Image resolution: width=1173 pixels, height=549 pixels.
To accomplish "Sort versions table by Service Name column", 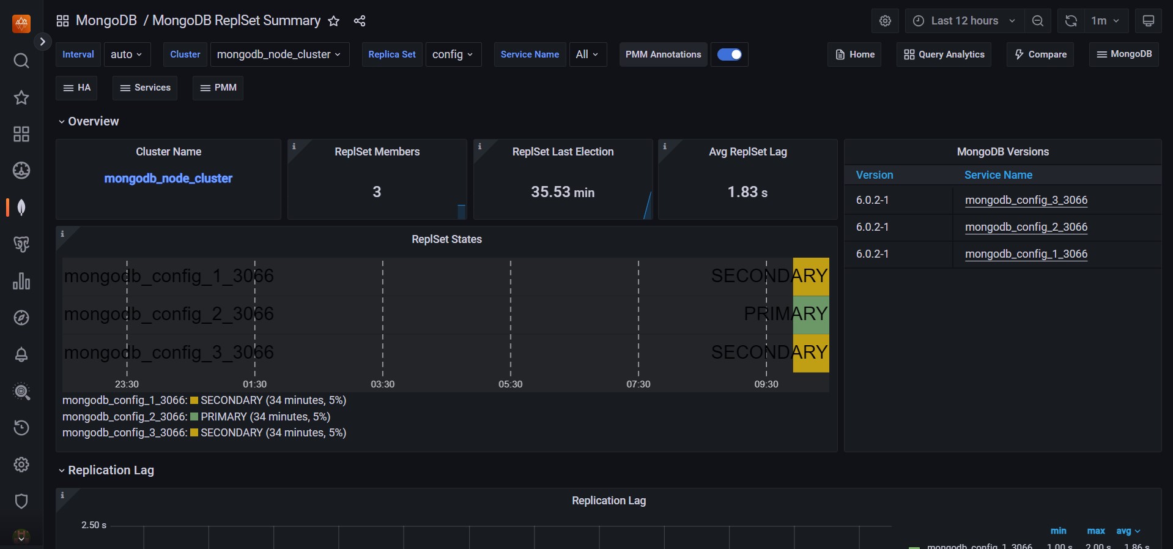I will (x=998, y=175).
